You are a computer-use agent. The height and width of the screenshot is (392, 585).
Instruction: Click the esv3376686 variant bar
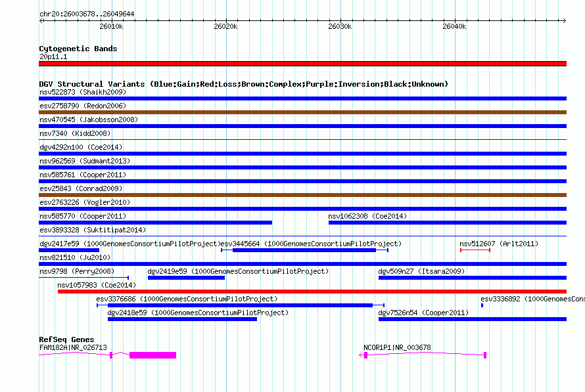pyautogui.click(x=241, y=305)
